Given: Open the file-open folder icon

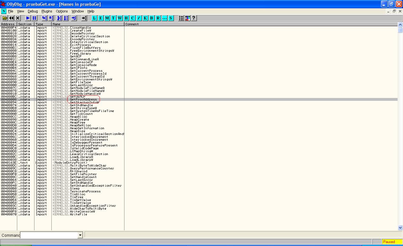Looking at the screenshot, I should click(5, 18).
